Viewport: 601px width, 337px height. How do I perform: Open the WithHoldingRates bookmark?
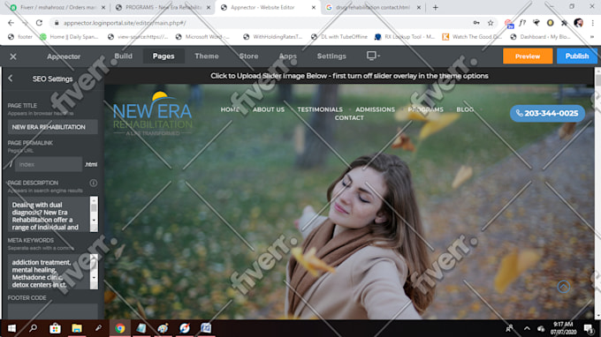(x=273, y=37)
